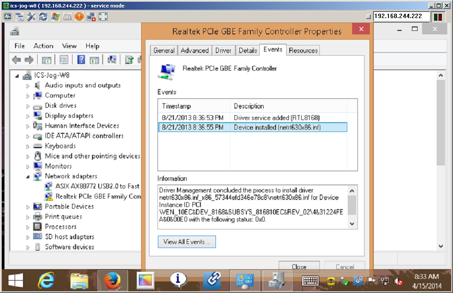The width and height of the screenshot is (453, 293).
Task: Click the Timestamp column header
Action: pos(194,106)
